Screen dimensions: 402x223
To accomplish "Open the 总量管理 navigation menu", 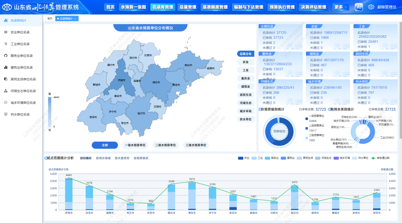I will (x=188, y=7).
